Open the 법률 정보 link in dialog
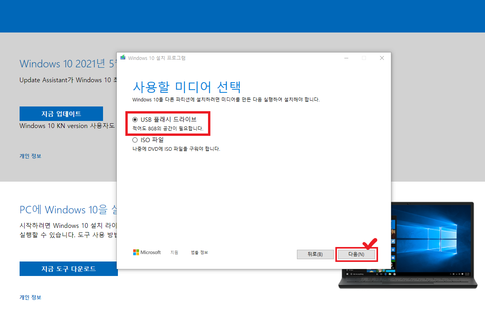Viewport: 485px width, 321px height. [199, 252]
